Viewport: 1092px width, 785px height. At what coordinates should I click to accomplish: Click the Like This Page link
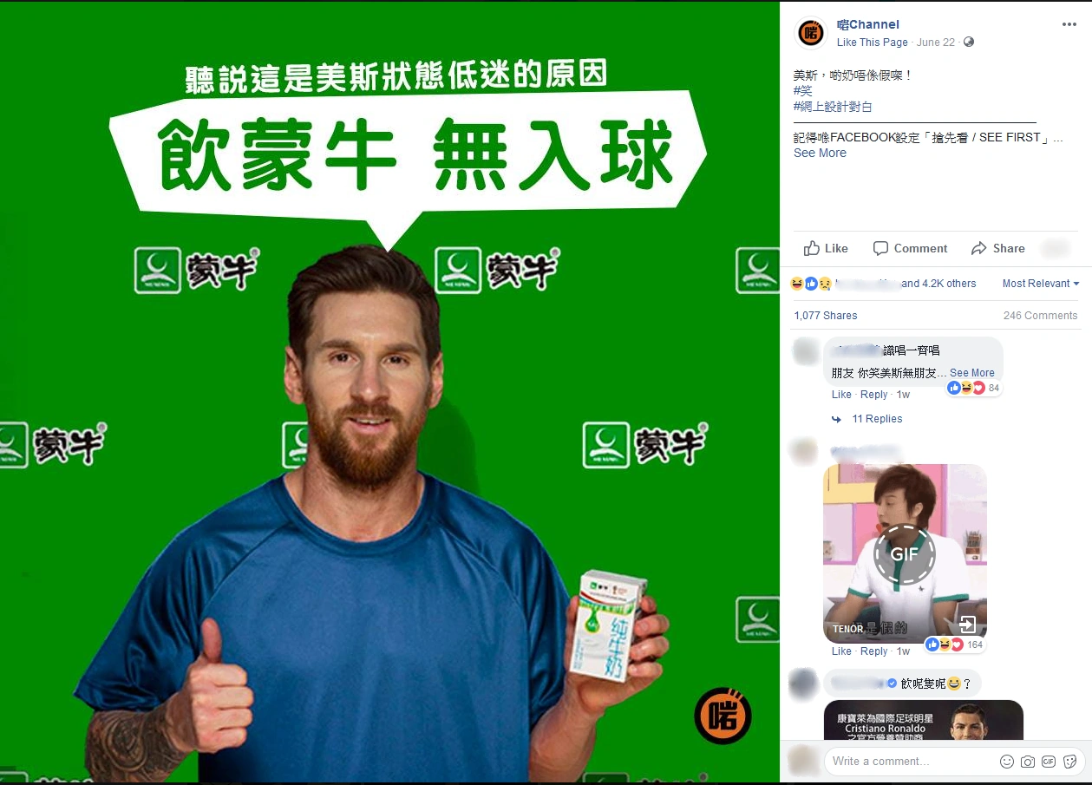[873, 43]
